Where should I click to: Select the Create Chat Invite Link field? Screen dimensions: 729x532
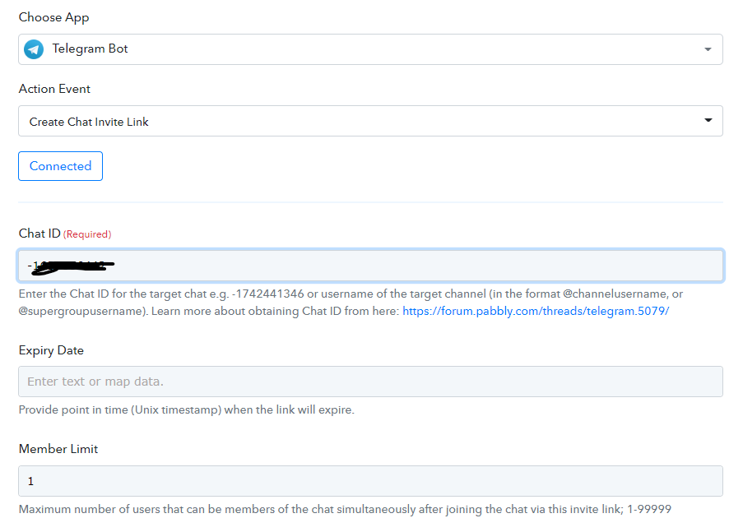point(370,121)
